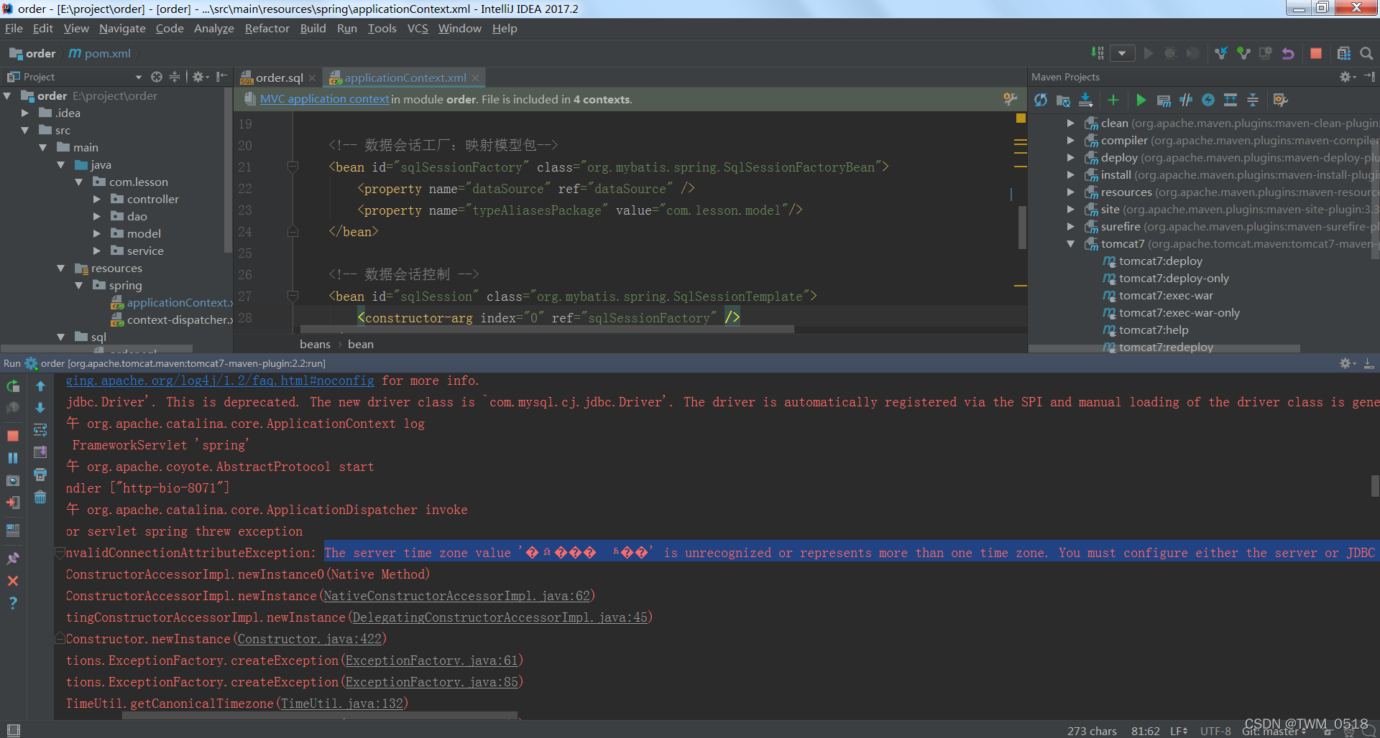This screenshot has width=1380, height=738.
Task: Expand the .idea folder
Action: tap(25, 113)
